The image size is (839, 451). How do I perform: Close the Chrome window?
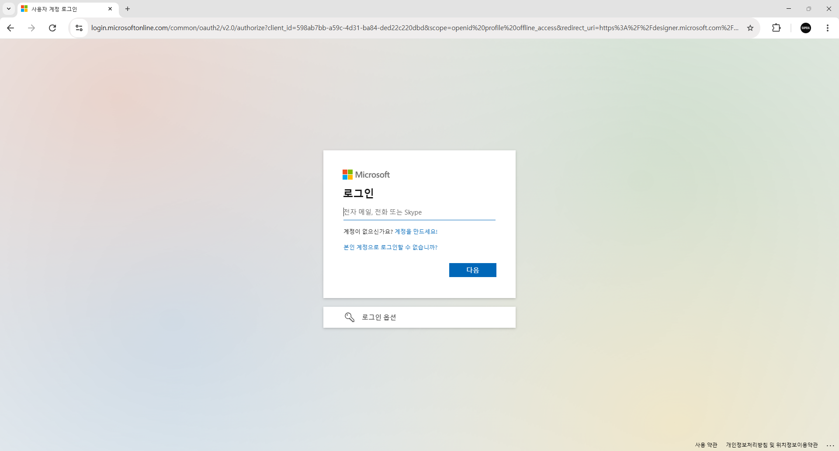coord(829,9)
